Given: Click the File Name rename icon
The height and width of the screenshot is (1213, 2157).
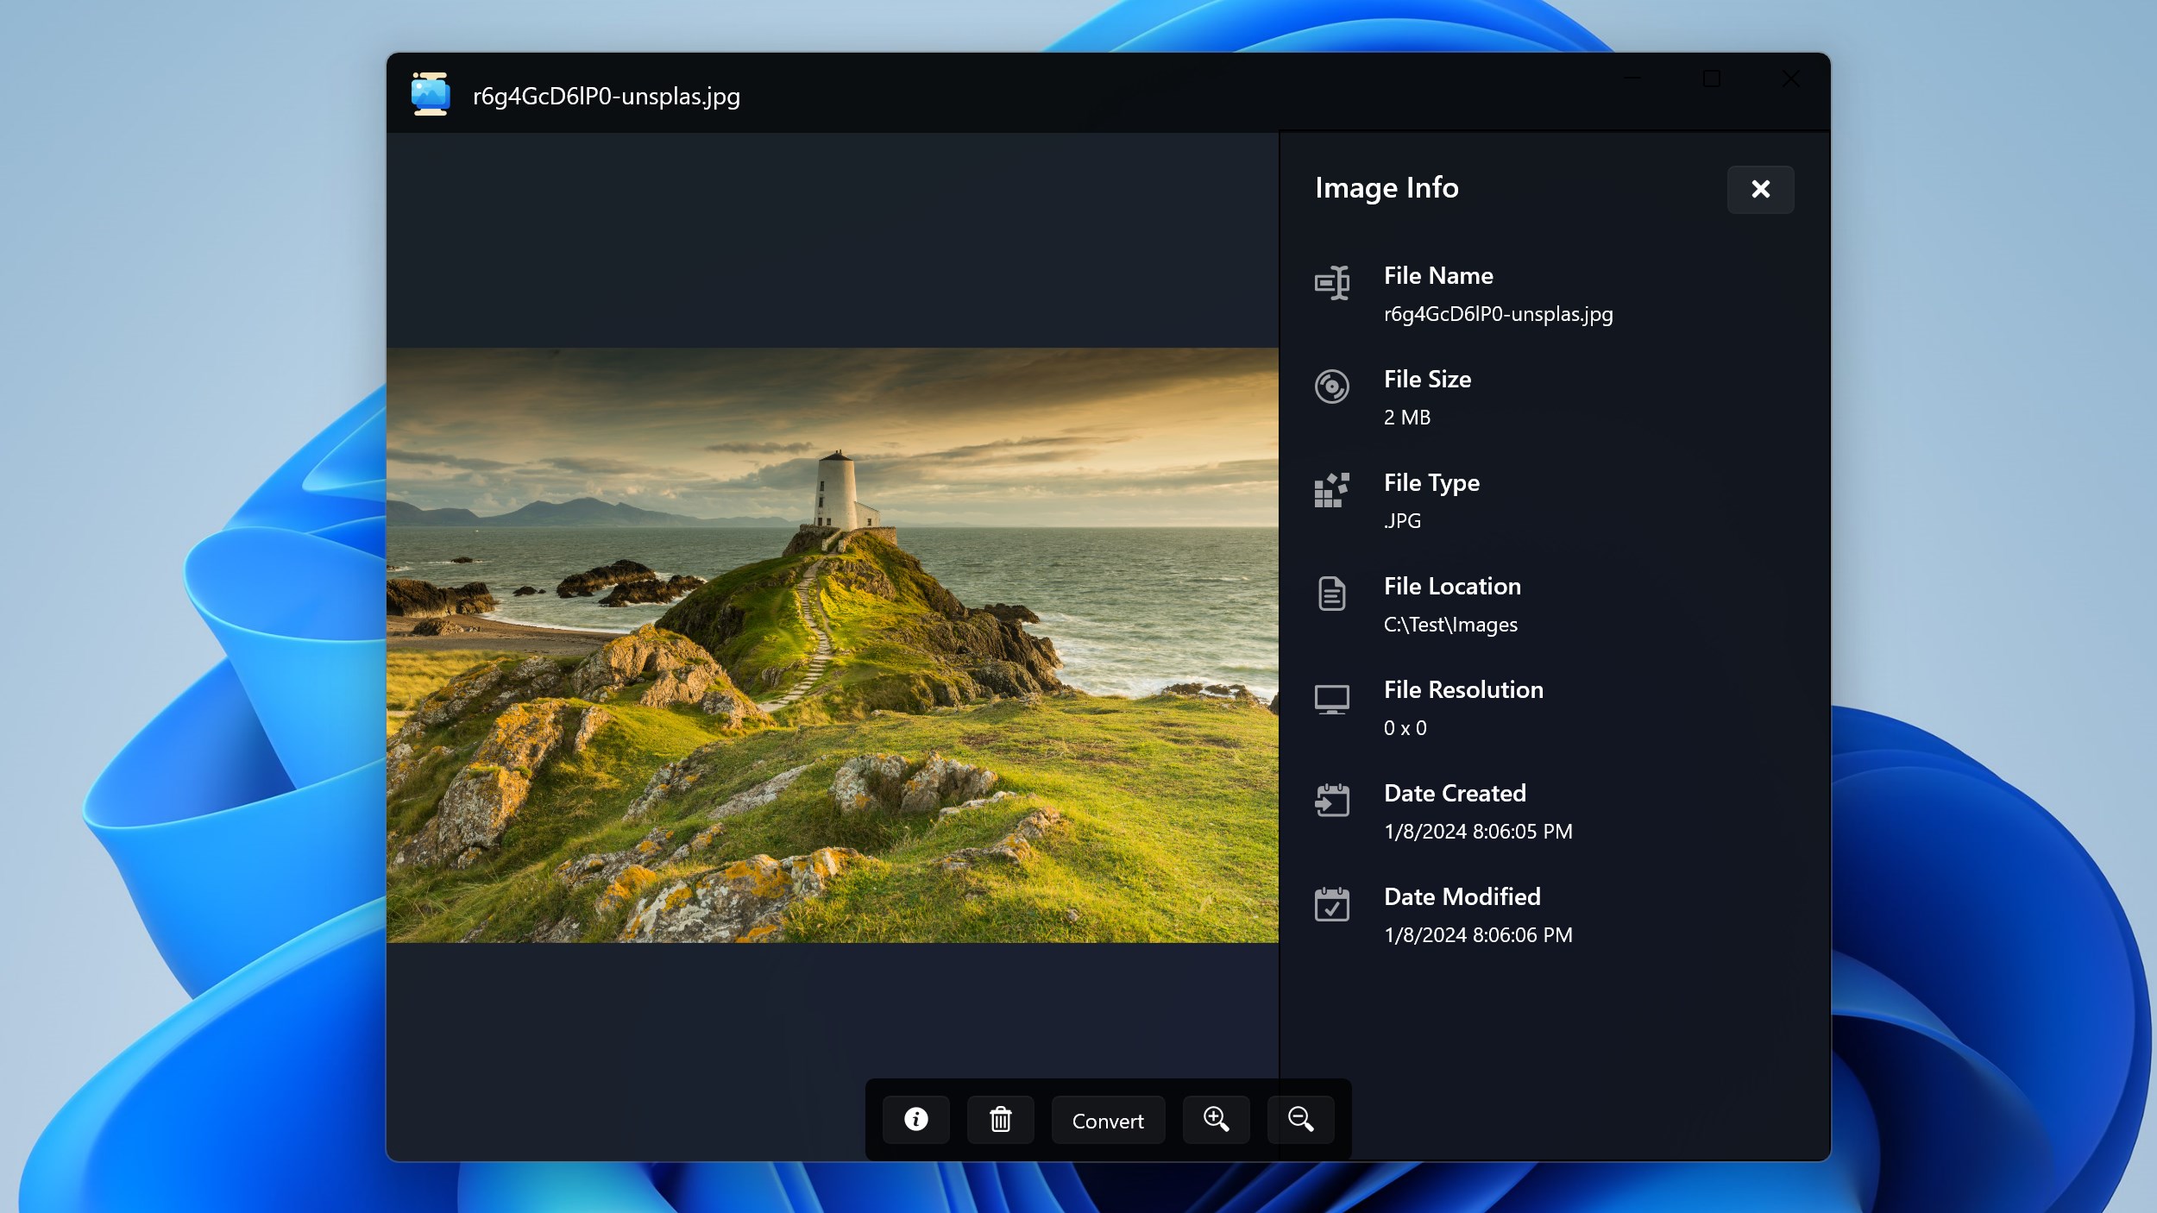Looking at the screenshot, I should [1331, 283].
